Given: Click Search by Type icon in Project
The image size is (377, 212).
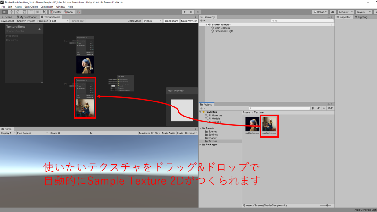Looking at the screenshot, I should click(x=313, y=108).
